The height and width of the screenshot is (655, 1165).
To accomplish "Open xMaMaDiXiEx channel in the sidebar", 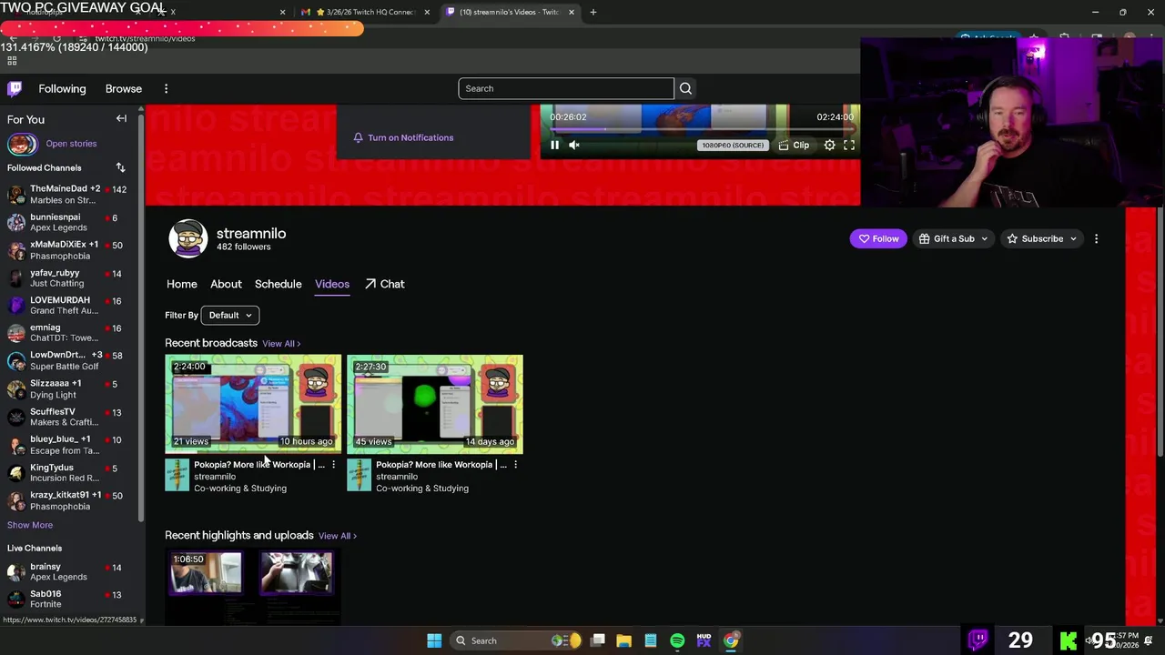I will [x=70, y=250].
